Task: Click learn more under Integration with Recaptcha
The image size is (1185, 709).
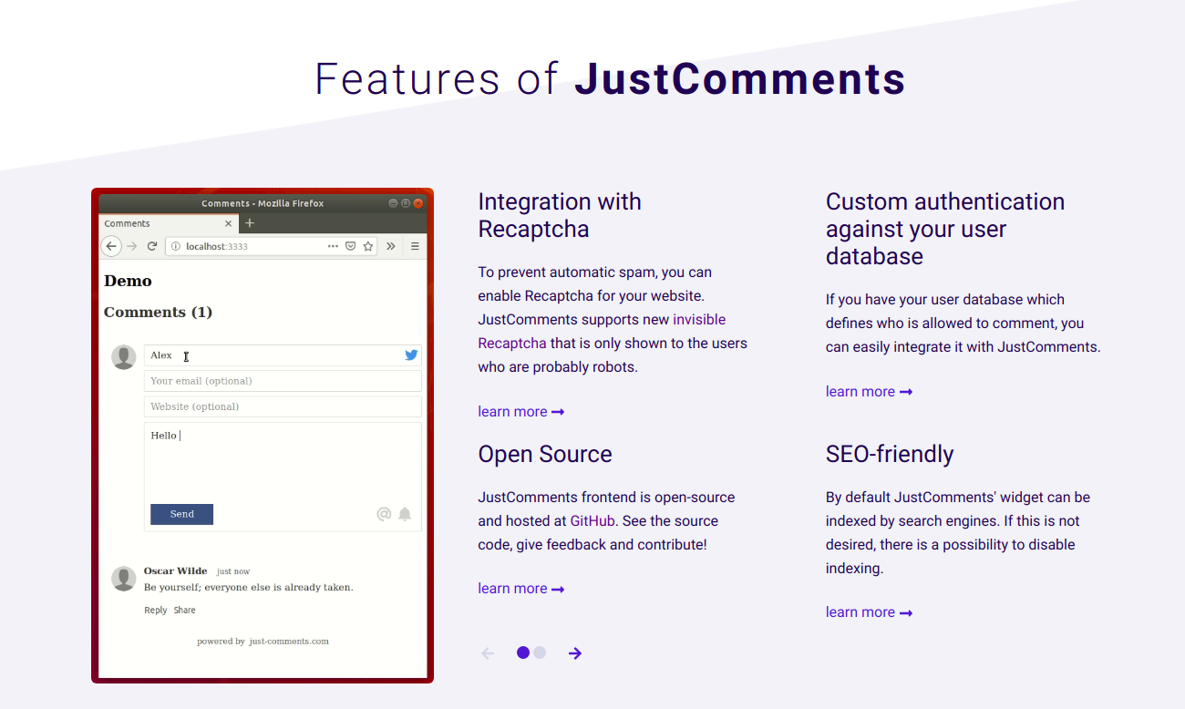Action: tap(521, 412)
